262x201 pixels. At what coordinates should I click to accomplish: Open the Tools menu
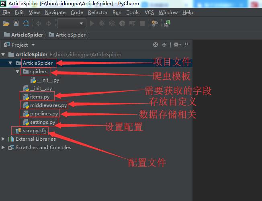coord(133,12)
